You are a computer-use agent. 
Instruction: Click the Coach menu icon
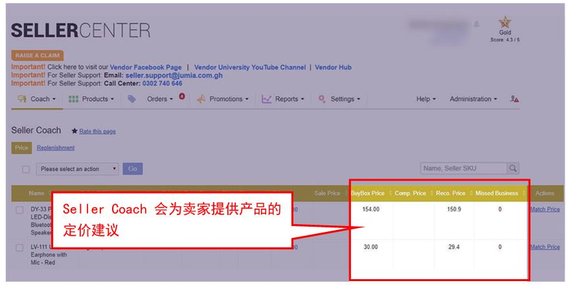[22, 99]
